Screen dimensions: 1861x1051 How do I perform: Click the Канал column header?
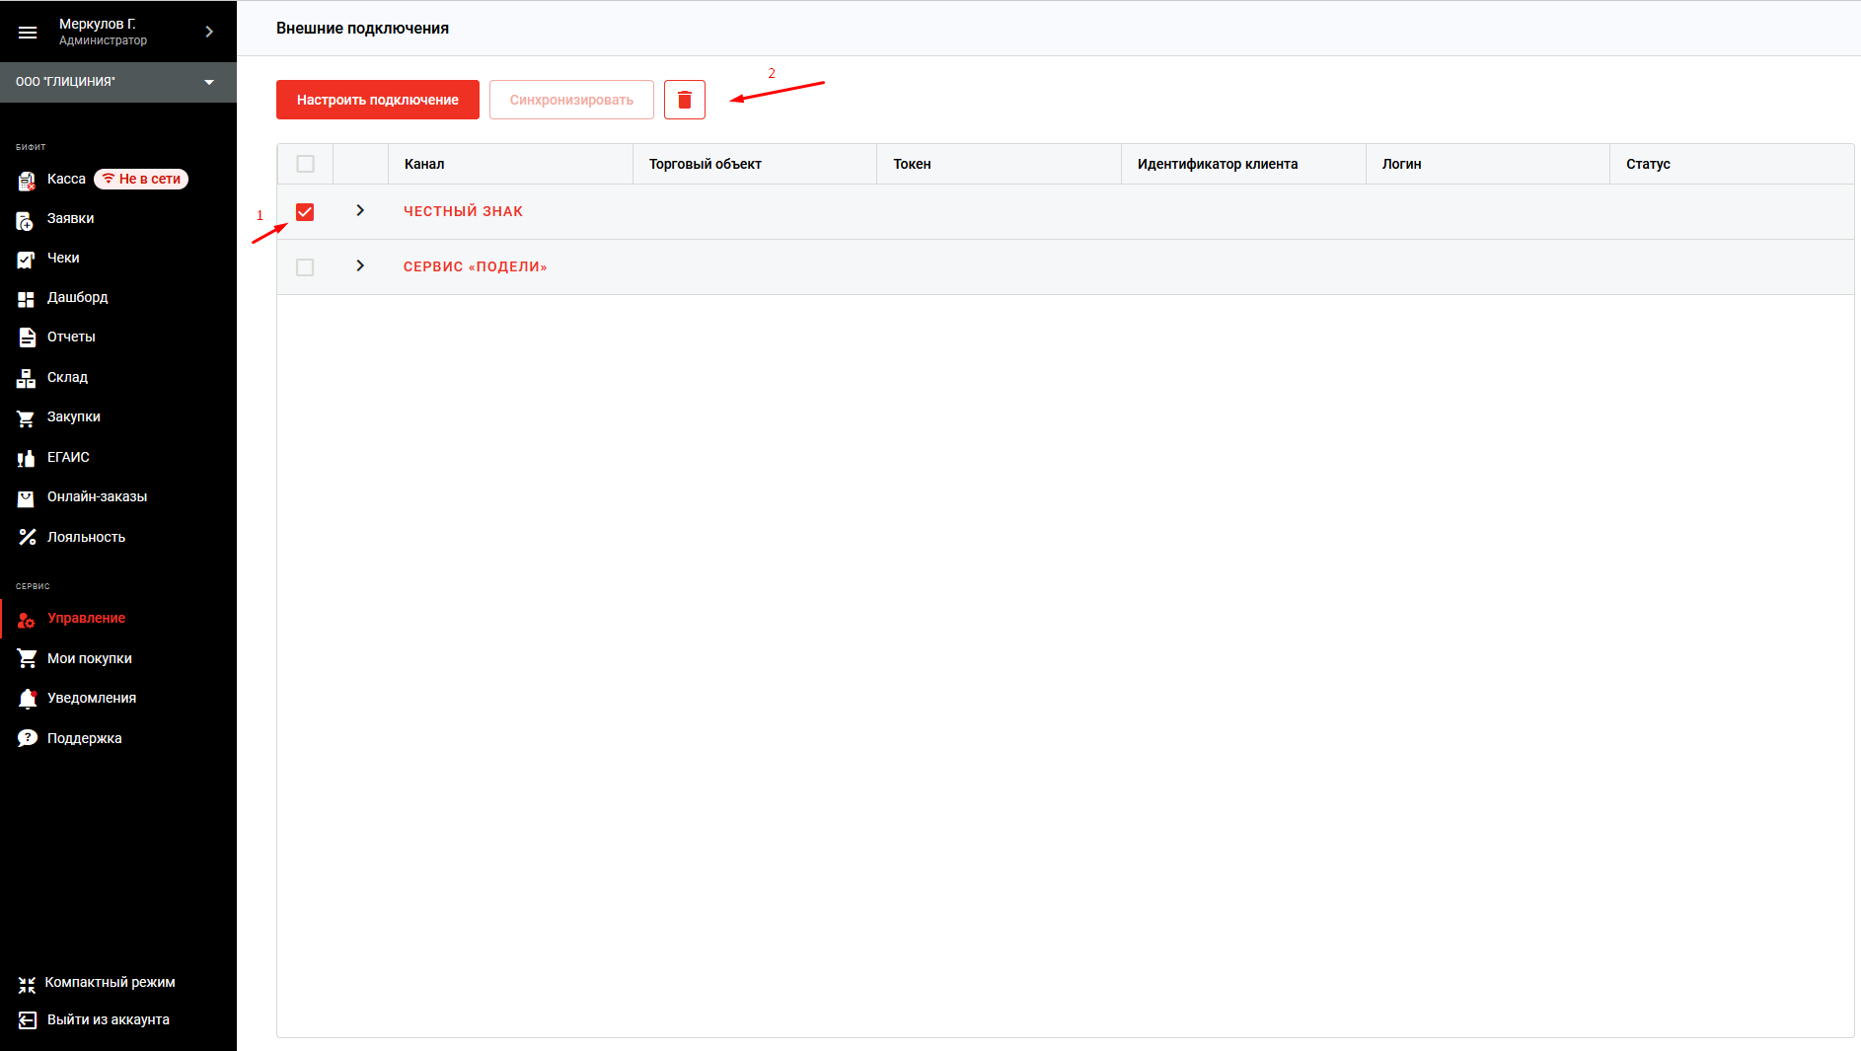point(424,164)
